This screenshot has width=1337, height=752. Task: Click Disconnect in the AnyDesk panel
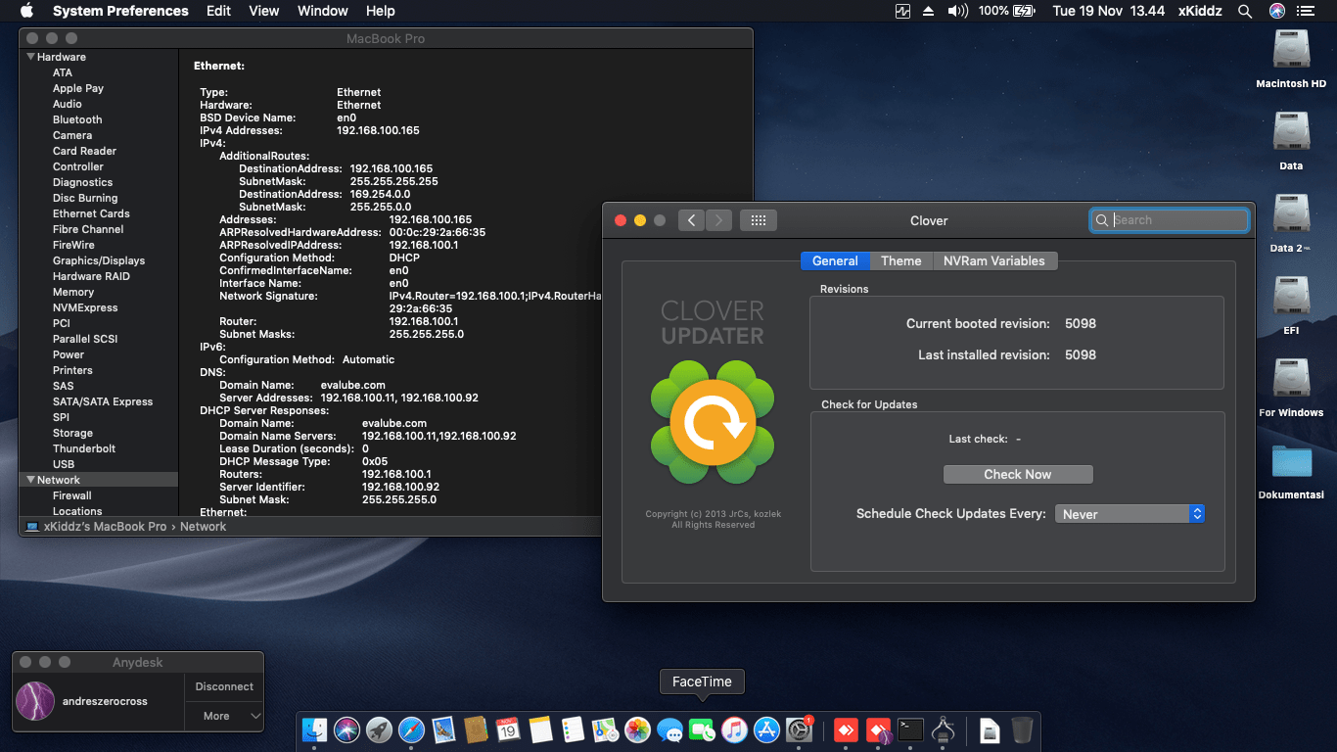(x=224, y=686)
